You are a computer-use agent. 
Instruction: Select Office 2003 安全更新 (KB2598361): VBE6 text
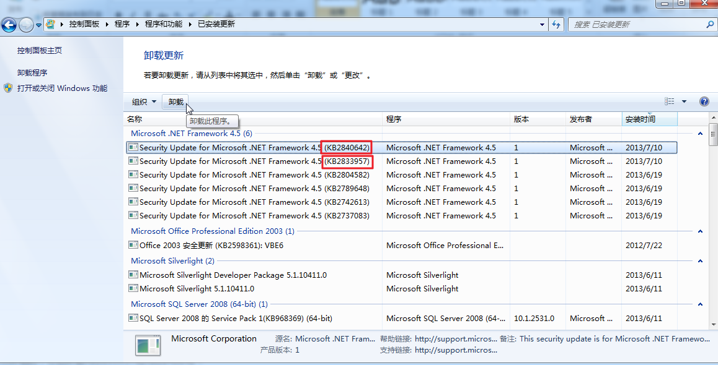pos(211,246)
